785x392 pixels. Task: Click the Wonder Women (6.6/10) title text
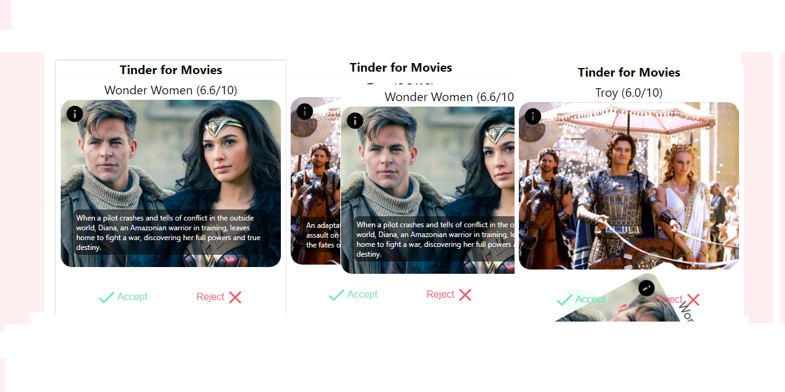coord(170,90)
